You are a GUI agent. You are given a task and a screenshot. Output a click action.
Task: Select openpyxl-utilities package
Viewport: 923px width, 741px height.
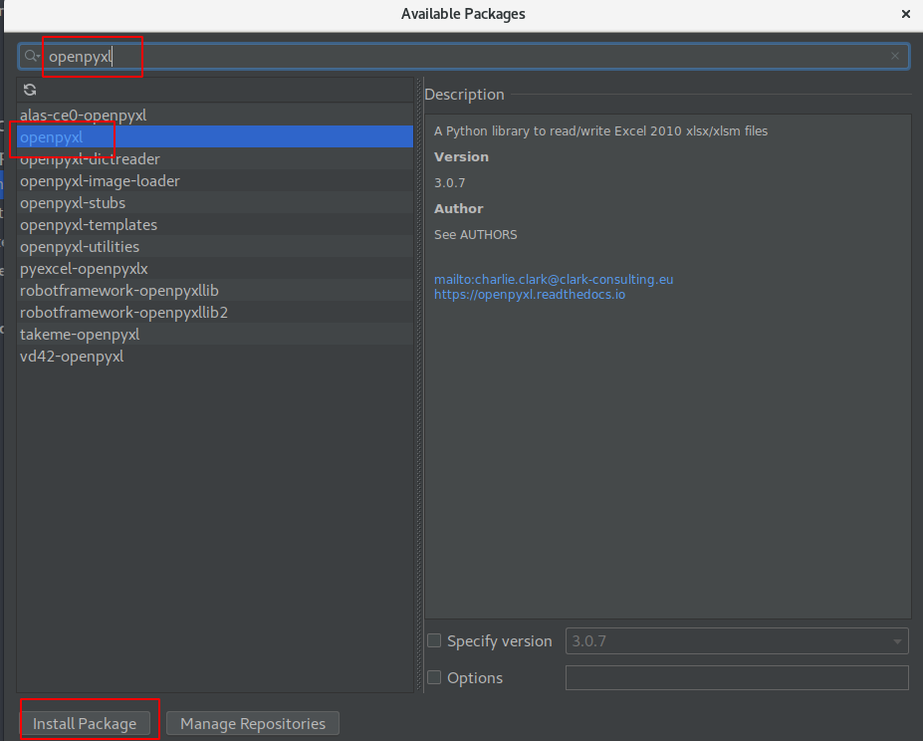[215, 246]
